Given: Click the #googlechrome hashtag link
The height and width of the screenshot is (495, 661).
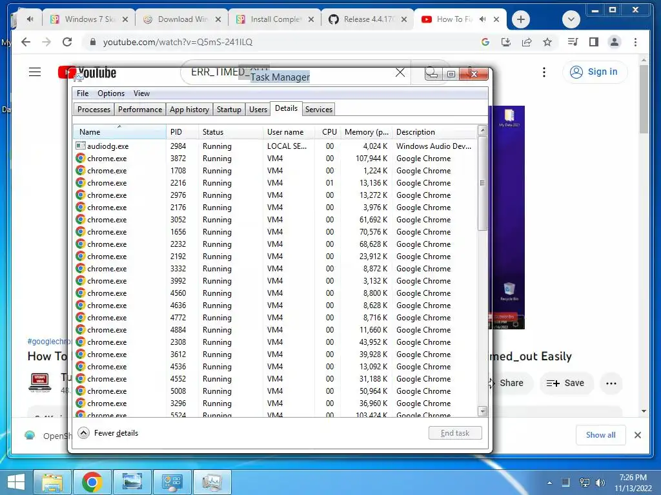Looking at the screenshot, I should 48,342.
